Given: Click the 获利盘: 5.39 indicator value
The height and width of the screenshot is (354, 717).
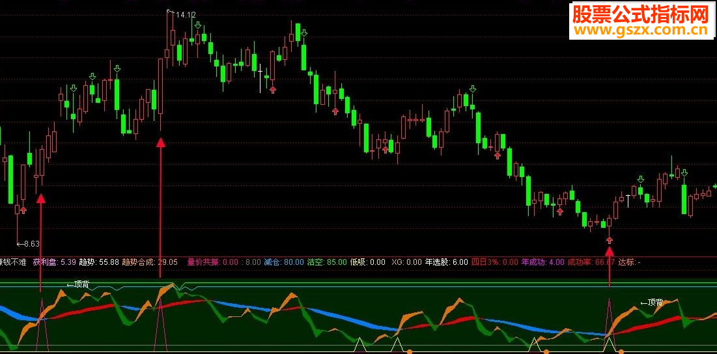Looking at the screenshot, I should point(54,262).
